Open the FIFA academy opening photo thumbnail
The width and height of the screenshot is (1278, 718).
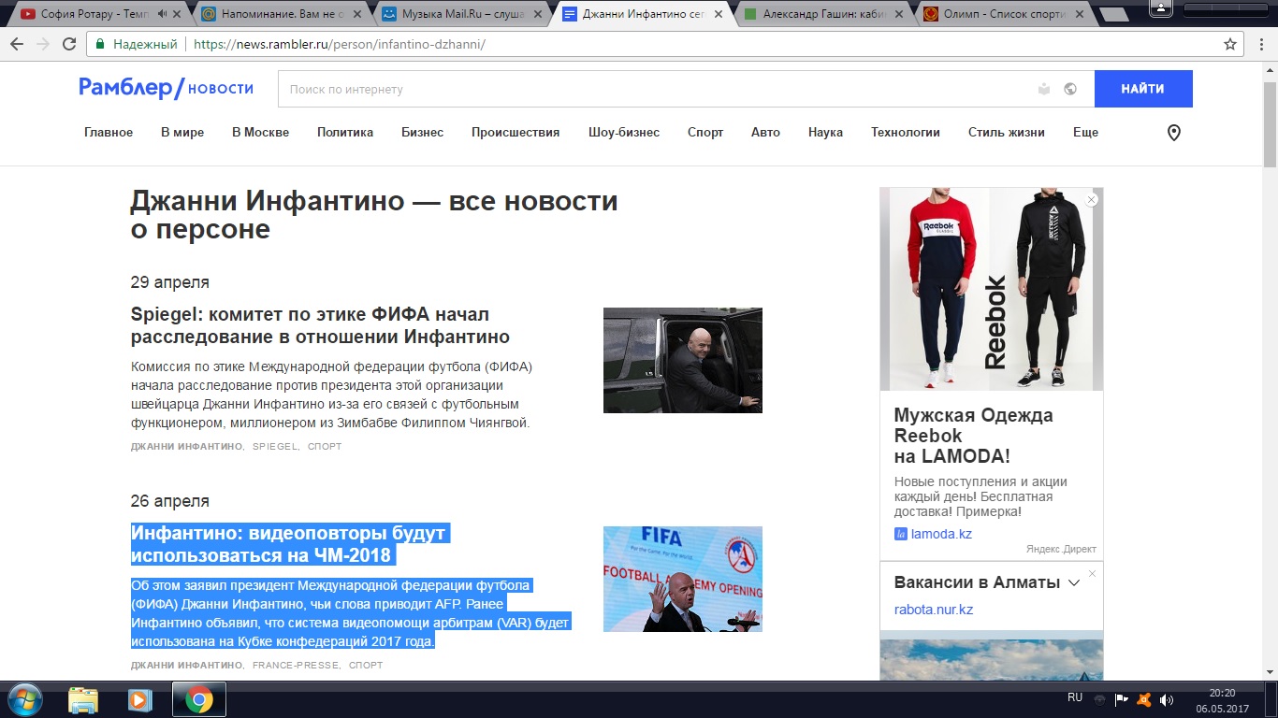pyautogui.click(x=683, y=579)
